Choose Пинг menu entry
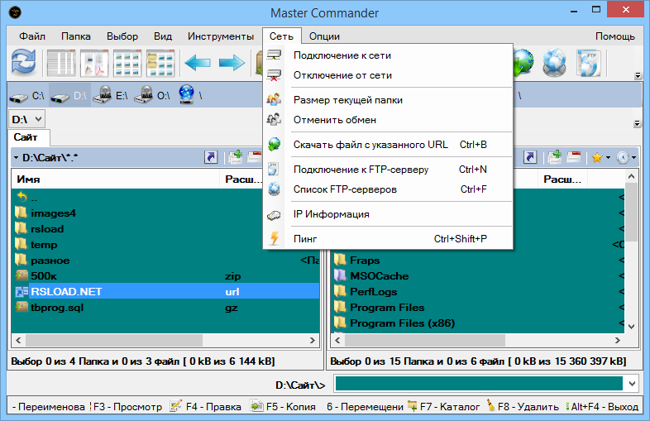Viewport: 650px width, 421px height. [x=388, y=238]
